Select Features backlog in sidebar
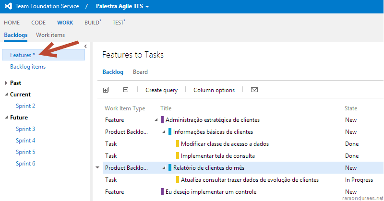The height and width of the screenshot is (201, 384). point(43,55)
